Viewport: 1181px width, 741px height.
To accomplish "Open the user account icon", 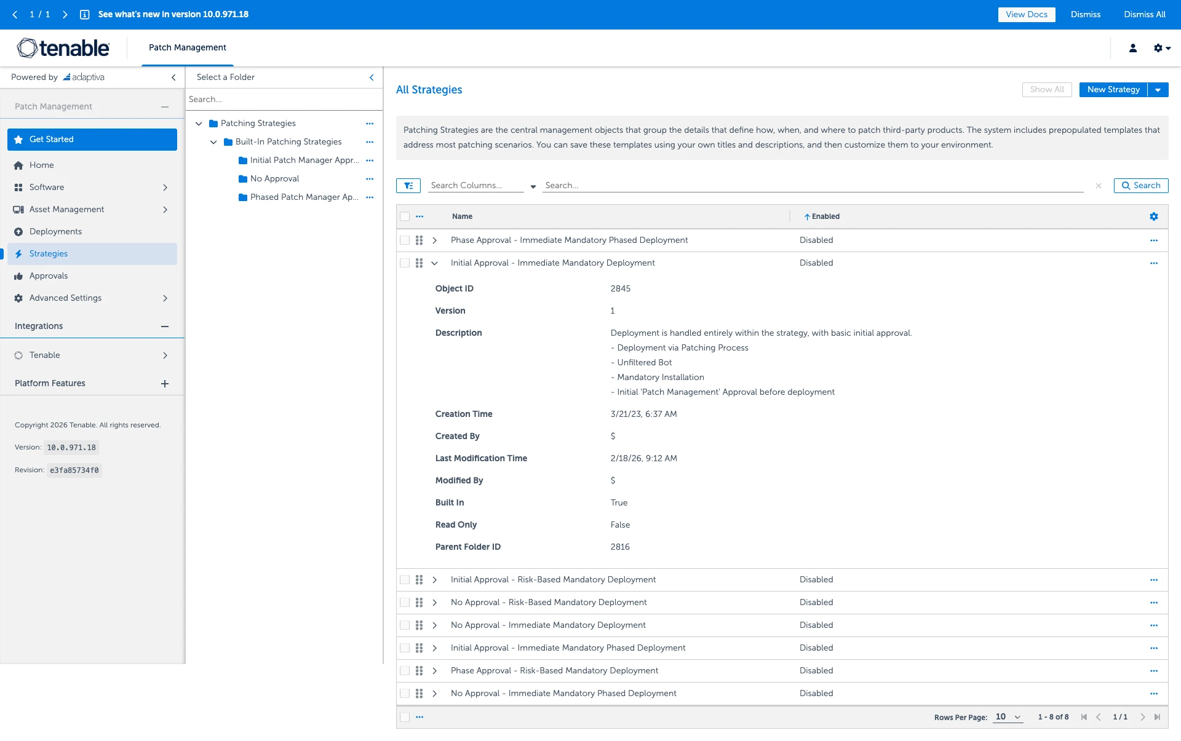I will pos(1133,48).
